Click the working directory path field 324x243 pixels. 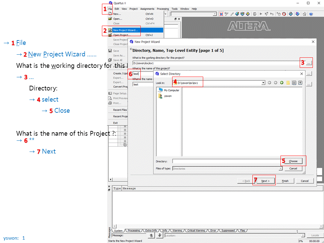[x=218, y=63]
